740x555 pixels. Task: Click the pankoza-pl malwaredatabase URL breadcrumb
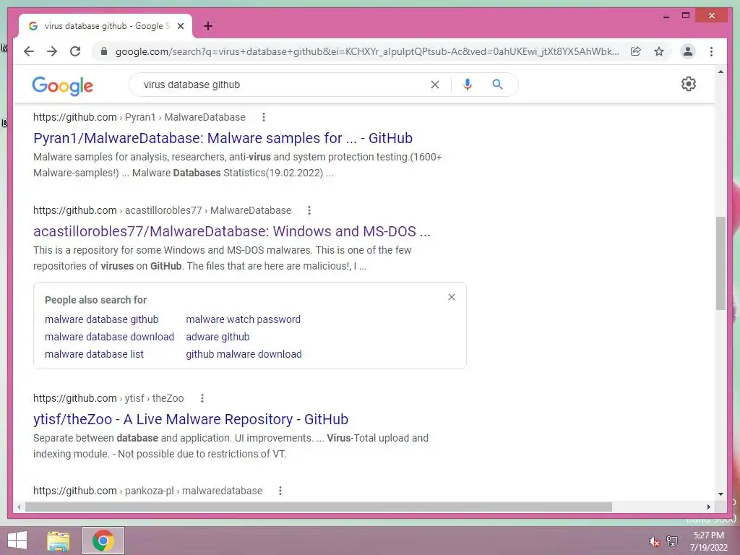tap(147, 491)
